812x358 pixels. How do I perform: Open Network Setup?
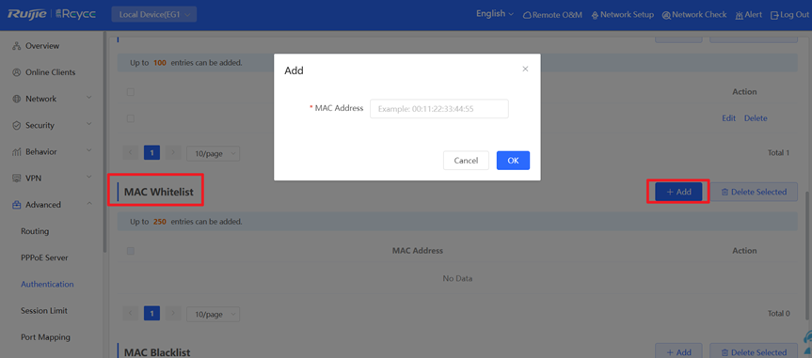[622, 15]
